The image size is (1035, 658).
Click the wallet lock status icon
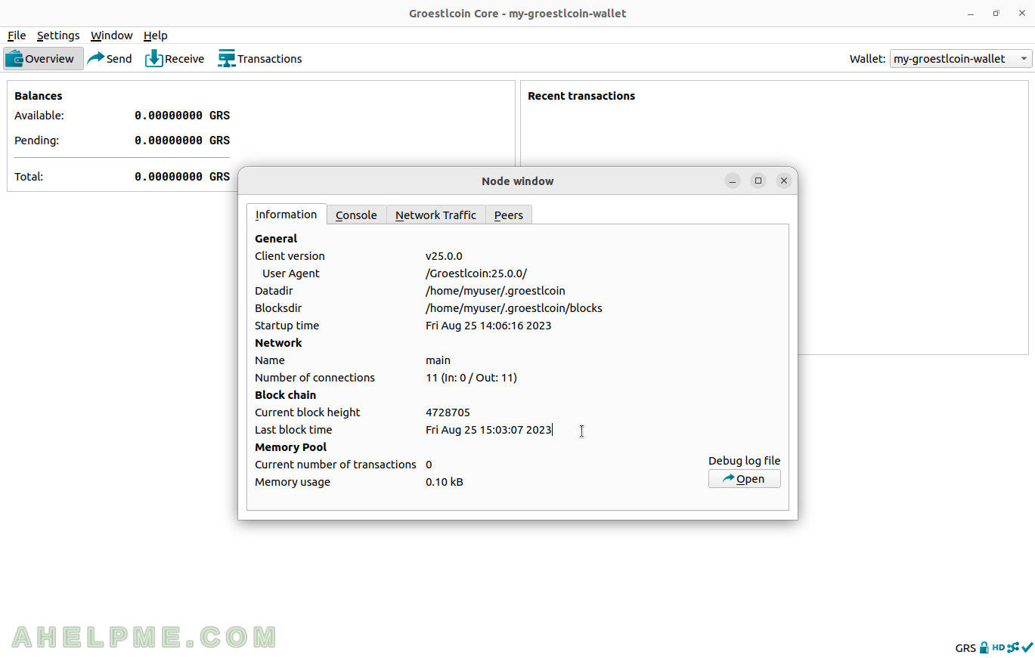click(x=984, y=647)
